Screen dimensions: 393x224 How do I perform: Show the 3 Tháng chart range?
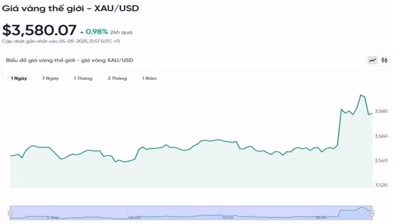coord(117,78)
